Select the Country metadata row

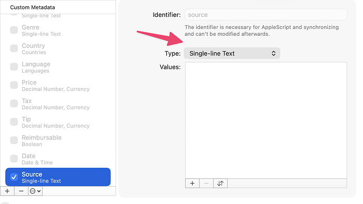click(x=58, y=48)
